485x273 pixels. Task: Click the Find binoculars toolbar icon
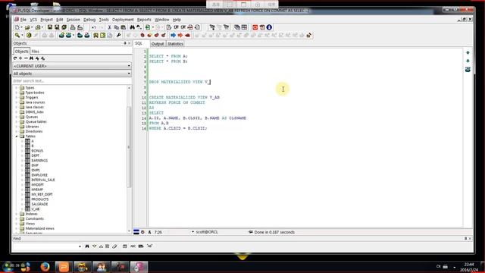click(x=132, y=27)
